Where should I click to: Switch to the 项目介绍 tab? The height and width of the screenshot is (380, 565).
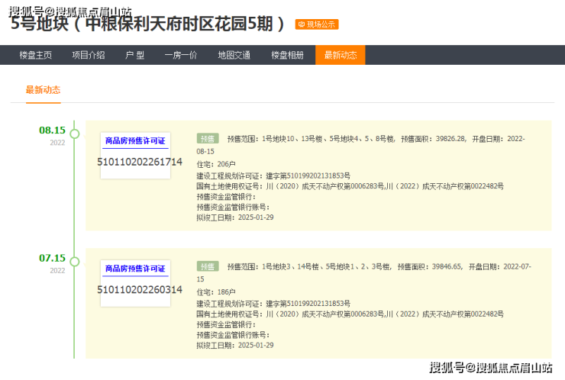point(88,55)
